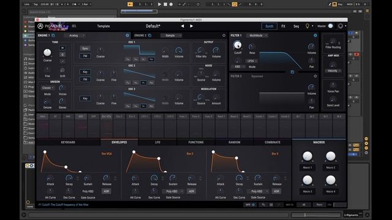
Task: Click the Default preset name
Action: (x=153, y=26)
